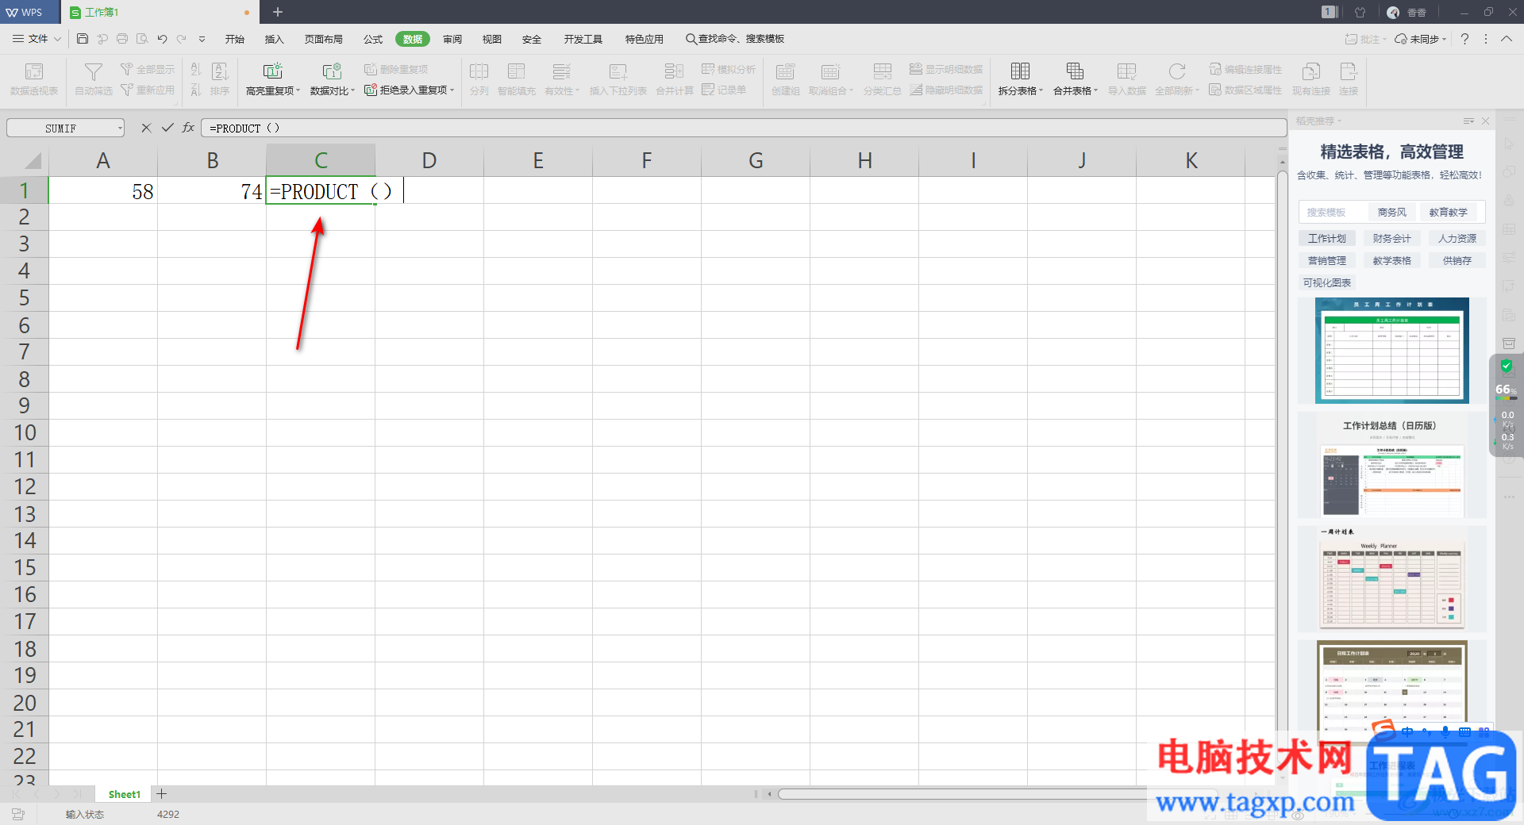The height and width of the screenshot is (825, 1524).
Task: Collapse the ribbon with the chevron arrow
Action: [1507, 39]
